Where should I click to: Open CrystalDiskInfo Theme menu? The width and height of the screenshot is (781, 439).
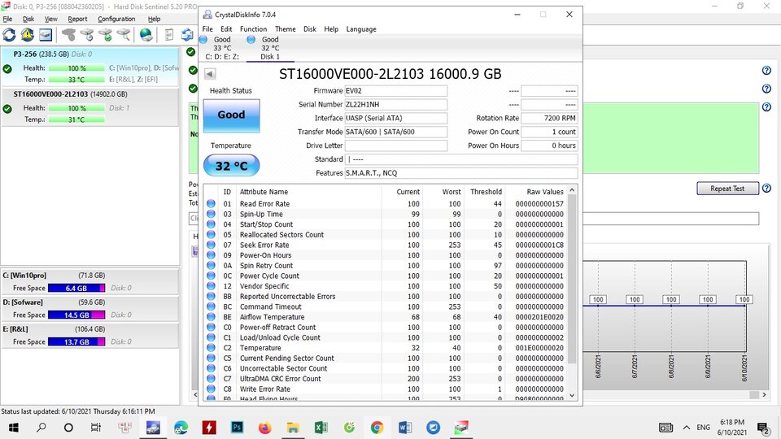pos(285,29)
